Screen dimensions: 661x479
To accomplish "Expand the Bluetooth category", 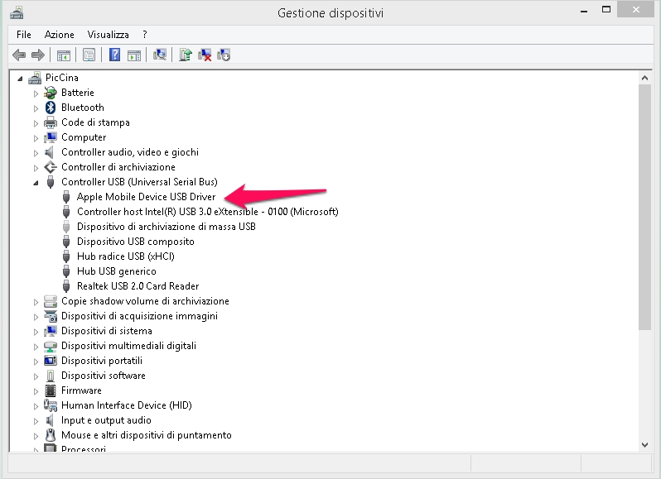I will pyautogui.click(x=36, y=108).
